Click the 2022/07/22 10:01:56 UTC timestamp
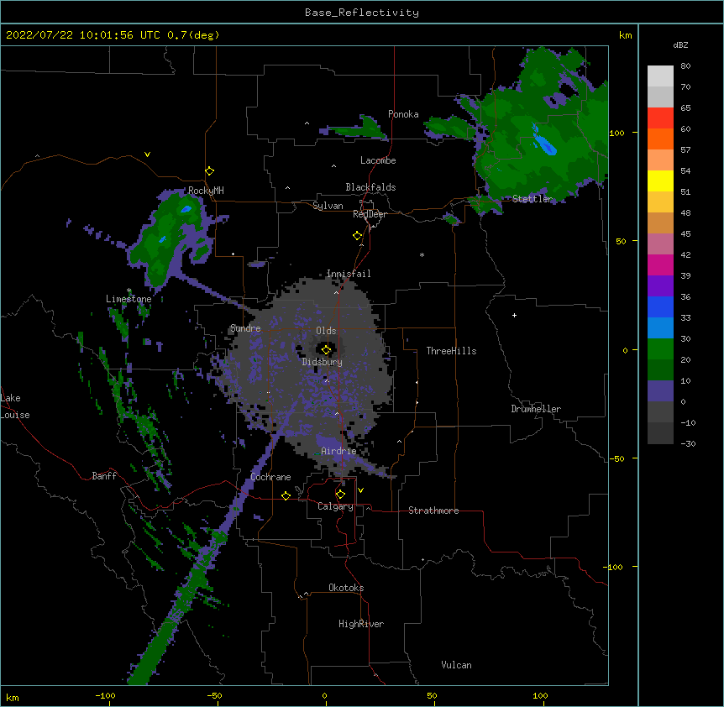 point(82,35)
